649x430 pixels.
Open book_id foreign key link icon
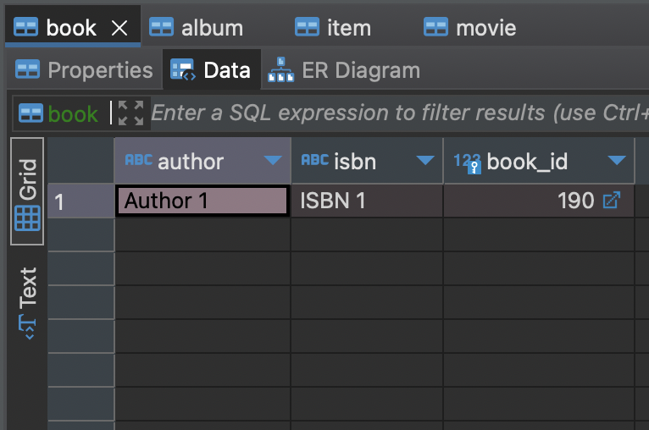612,200
